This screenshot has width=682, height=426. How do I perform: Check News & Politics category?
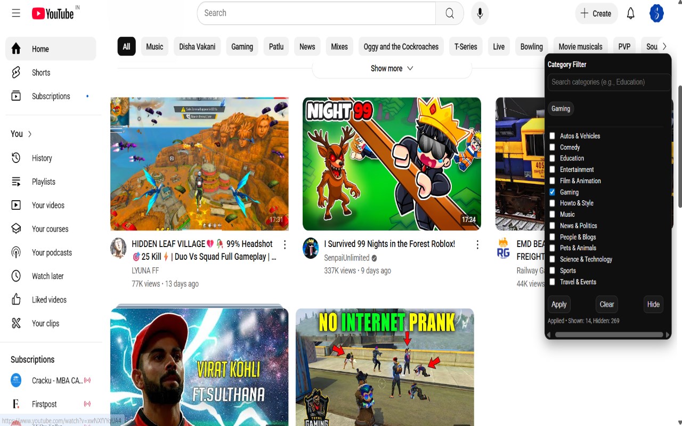[x=553, y=225]
